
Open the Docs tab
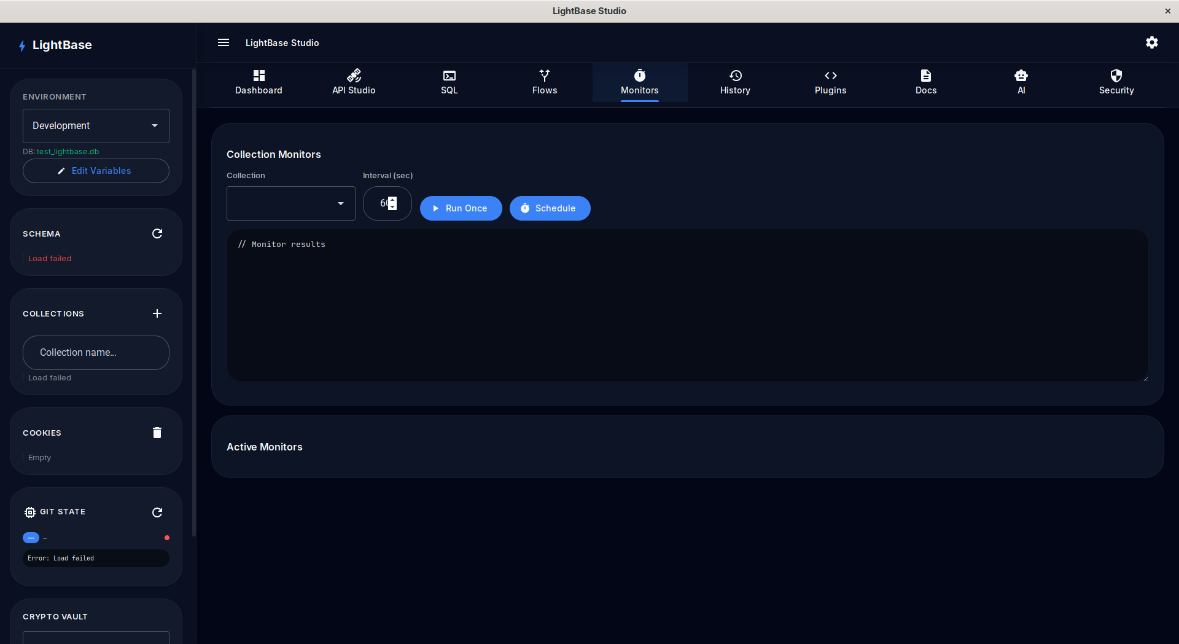(x=926, y=82)
